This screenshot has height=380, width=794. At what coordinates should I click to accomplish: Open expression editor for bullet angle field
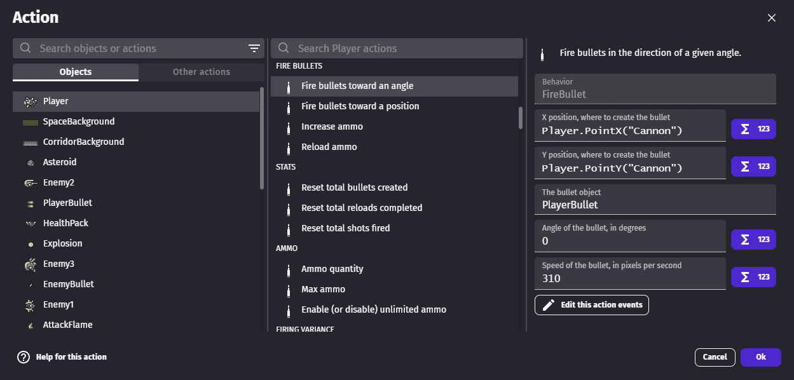point(753,240)
